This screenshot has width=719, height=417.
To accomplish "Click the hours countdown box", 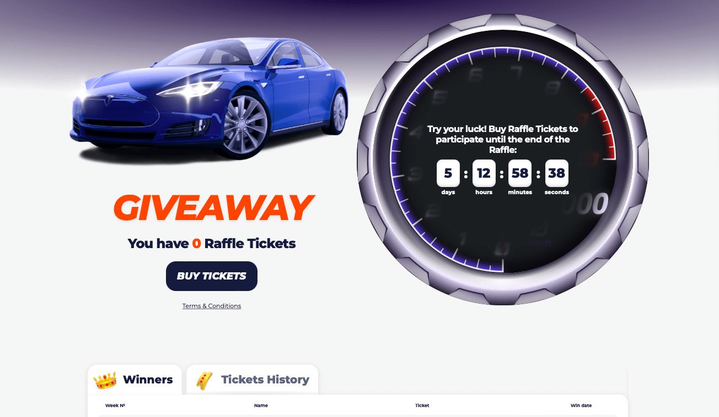I will point(484,173).
